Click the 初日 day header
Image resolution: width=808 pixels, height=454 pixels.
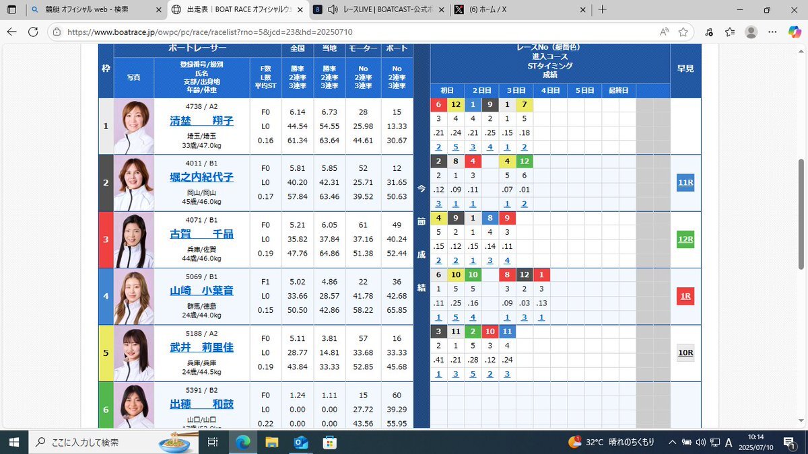point(448,91)
